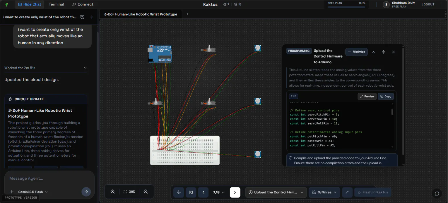This screenshot has width=448, height=203.
Task: Click the code block scrollbar
Action: (x=392, y=112)
